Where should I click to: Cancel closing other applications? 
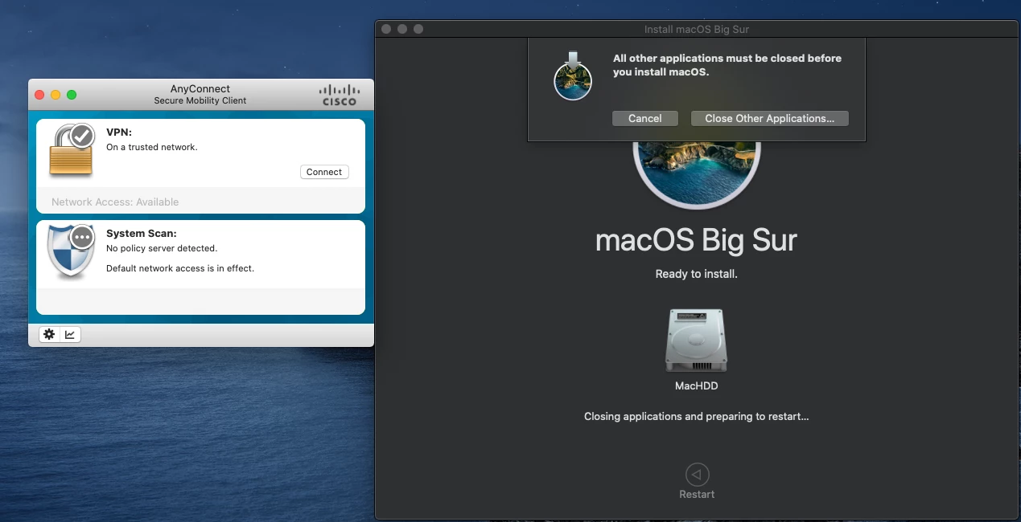[644, 118]
